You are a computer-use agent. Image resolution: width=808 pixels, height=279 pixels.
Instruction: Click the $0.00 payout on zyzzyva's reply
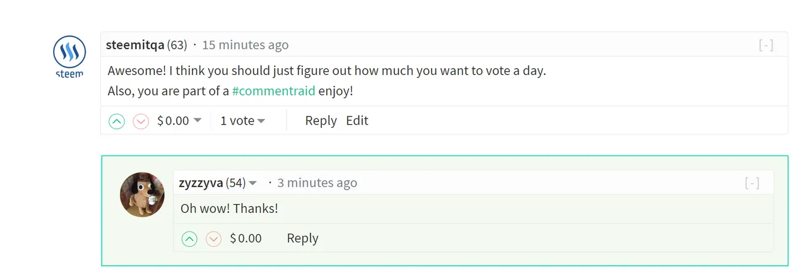pos(246,239)
